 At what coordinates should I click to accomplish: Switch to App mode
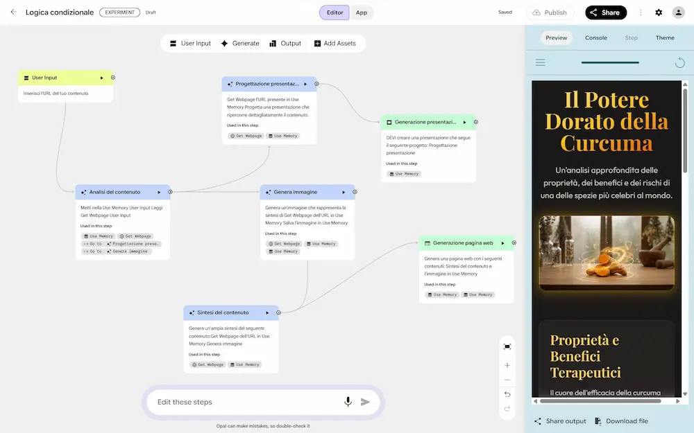click(x=362, y=12)
